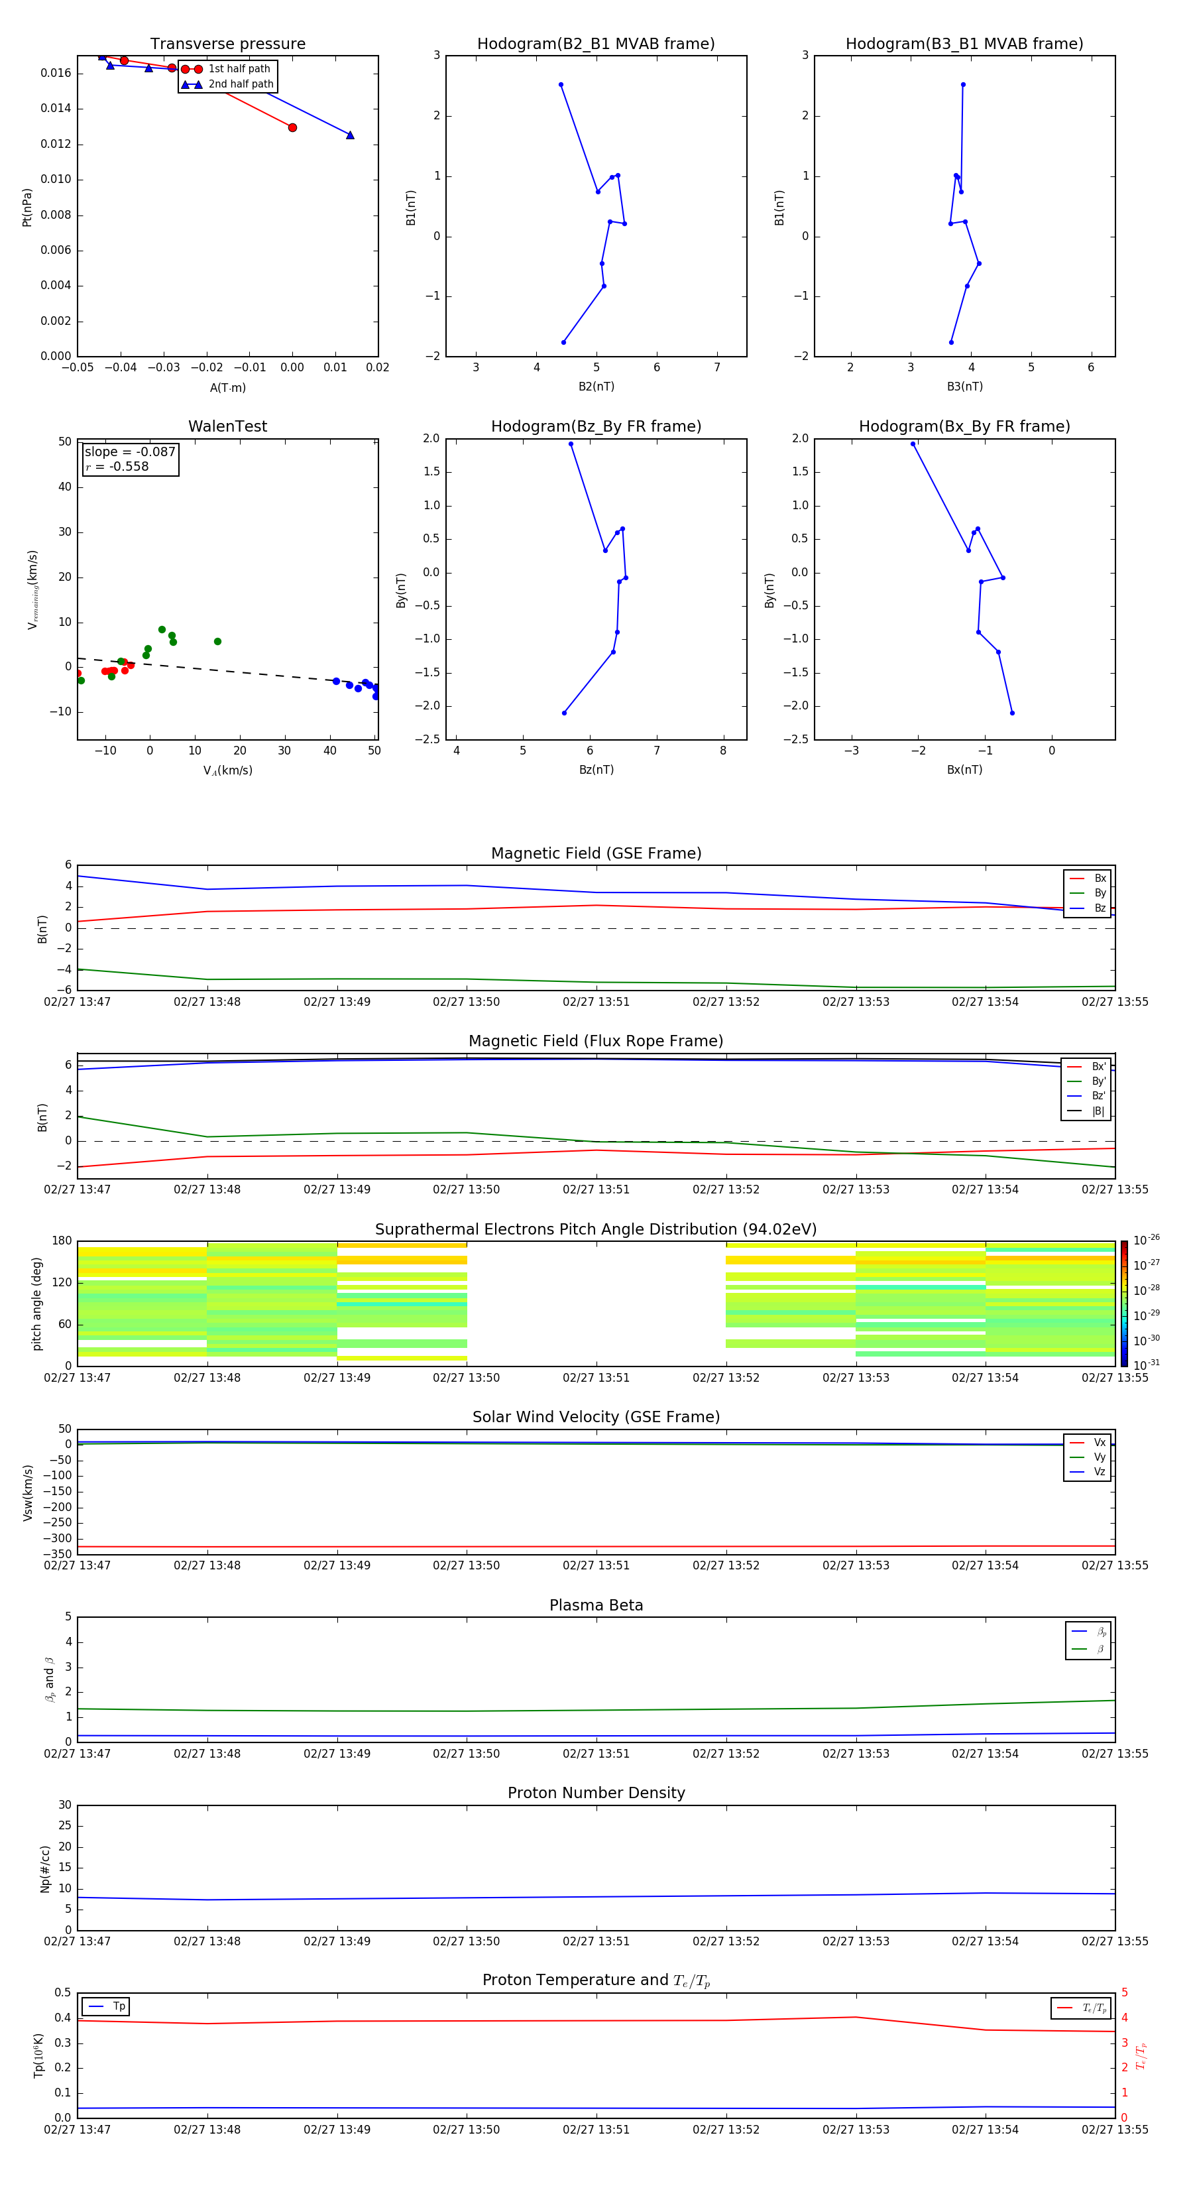Click the '02/27 13:51' tick on Proton Temperature plot
Viewport: 1193px width, 2188px height.
596,2130
